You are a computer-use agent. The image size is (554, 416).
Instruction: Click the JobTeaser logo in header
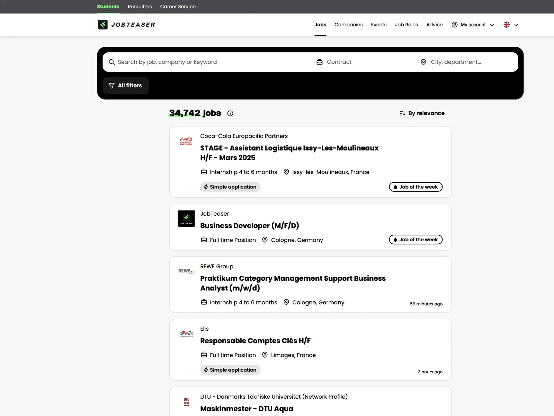tap(126, 25)
